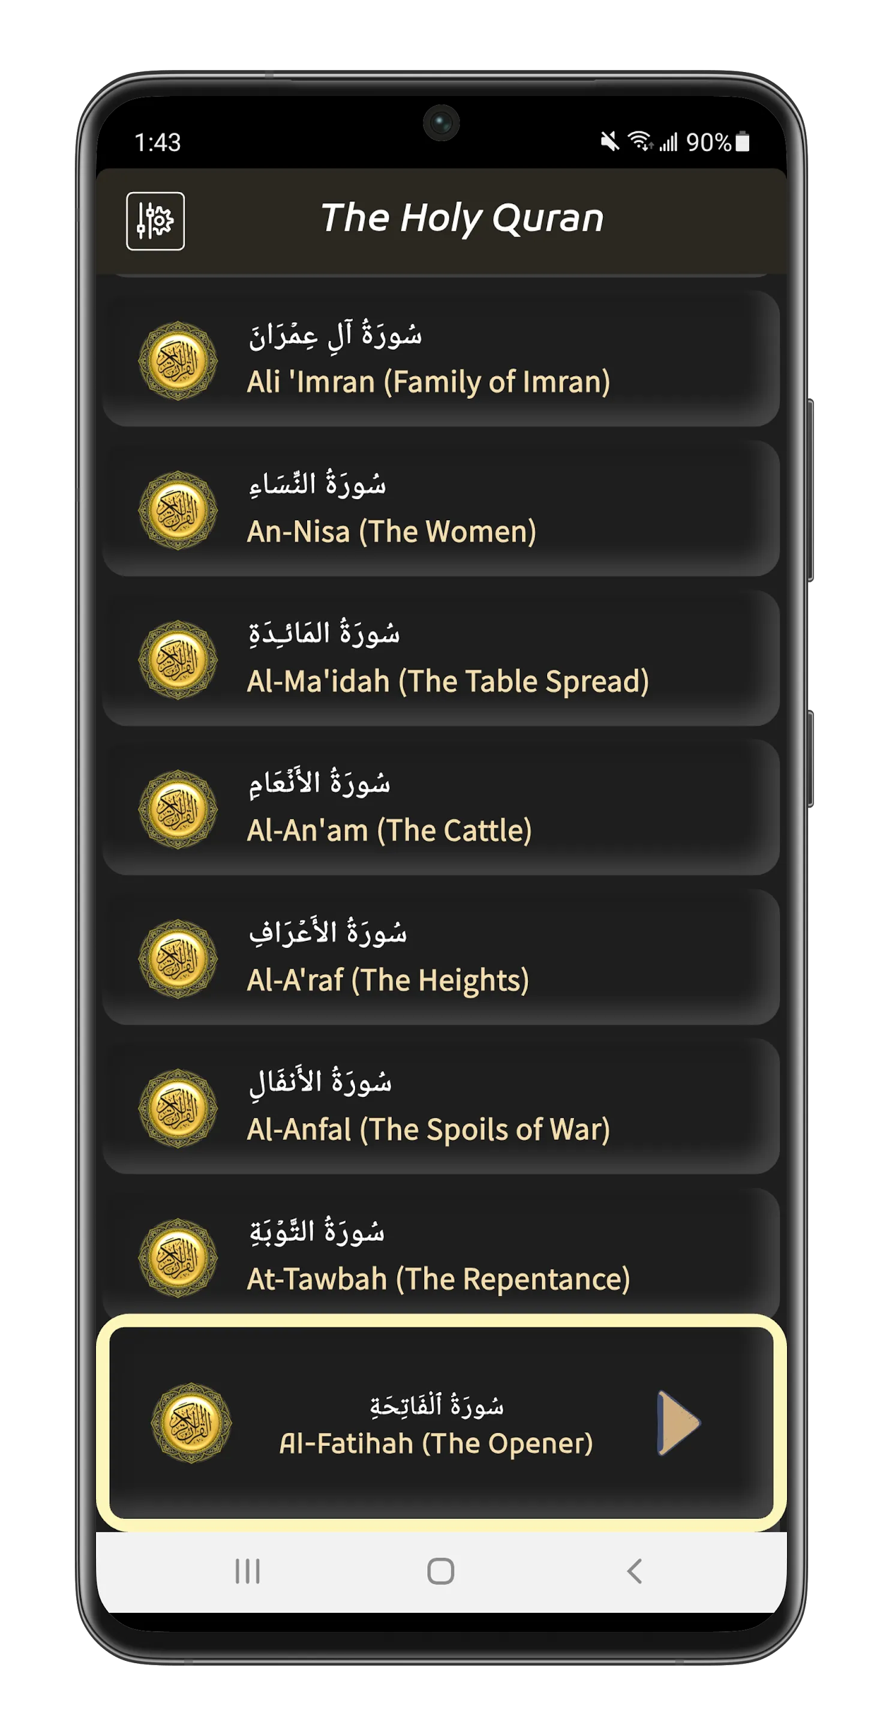Tap the An-Nisa surah medallion icon
Screen dimensions: 883x1728
178,510
